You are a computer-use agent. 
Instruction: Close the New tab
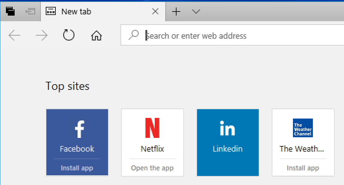(x=155, y=11)
